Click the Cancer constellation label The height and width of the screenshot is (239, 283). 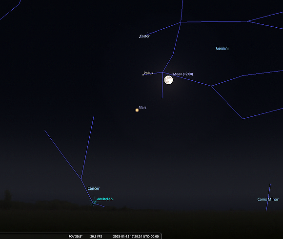pyautogui.click(x=94, y=188)
